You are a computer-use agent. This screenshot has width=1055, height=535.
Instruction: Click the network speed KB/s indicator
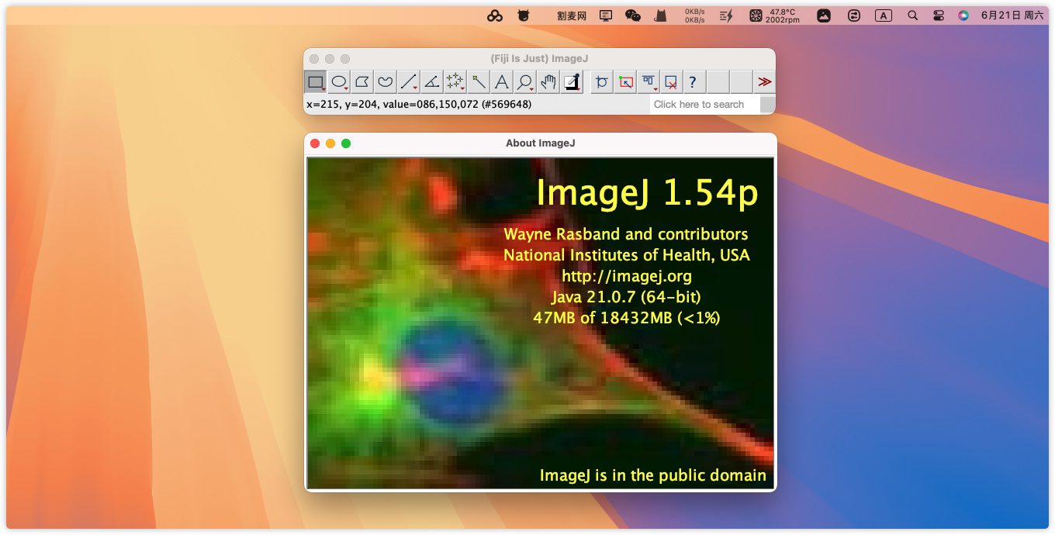click(694, 16)
